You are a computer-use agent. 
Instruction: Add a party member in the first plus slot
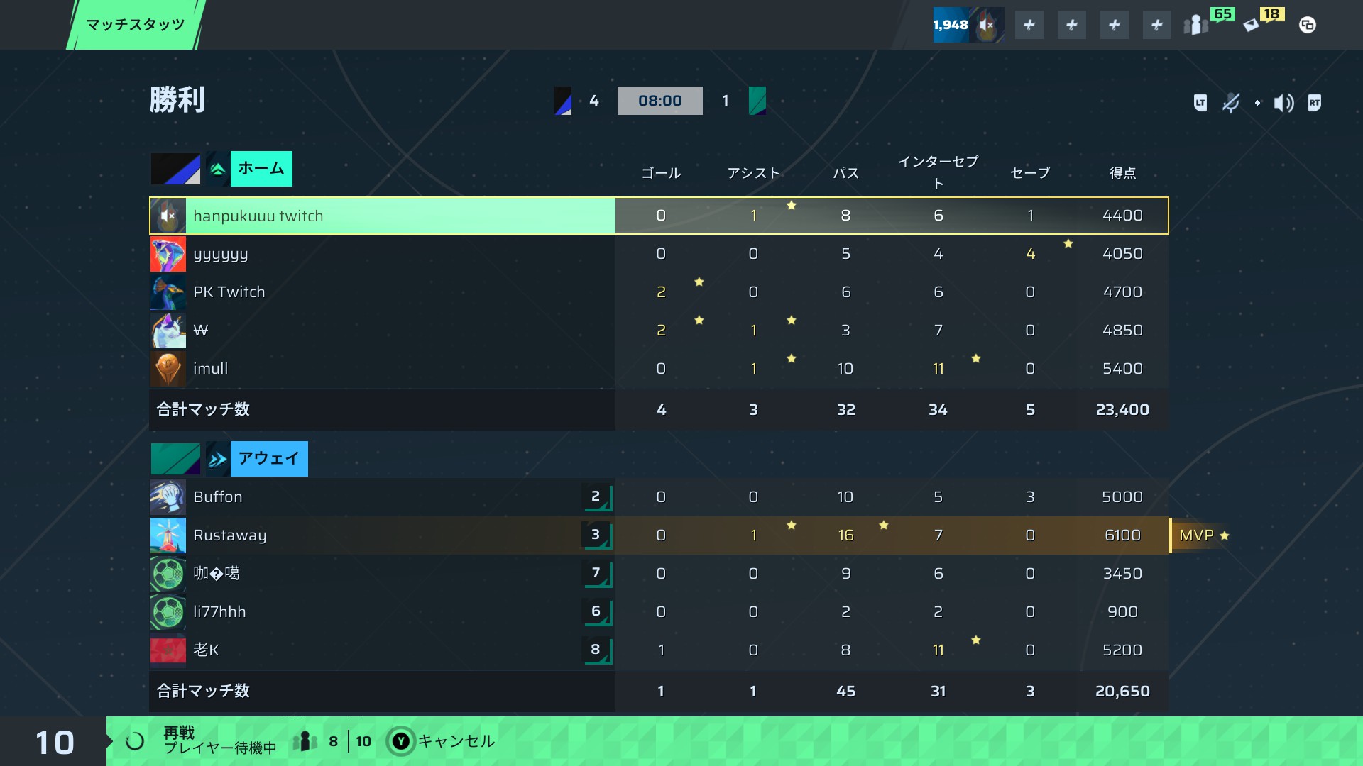click(x=1029, y=26)
